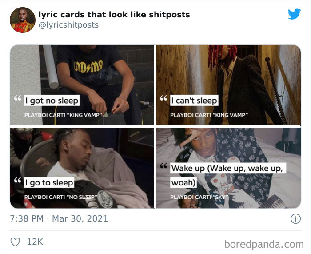Open the "Wake up" Sky lyric image
The image size is (311, 254).
pos(228,168)
